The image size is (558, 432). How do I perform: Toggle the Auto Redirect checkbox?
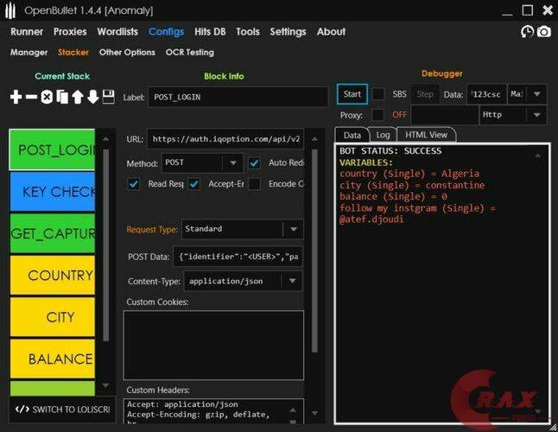click(255, 163)
